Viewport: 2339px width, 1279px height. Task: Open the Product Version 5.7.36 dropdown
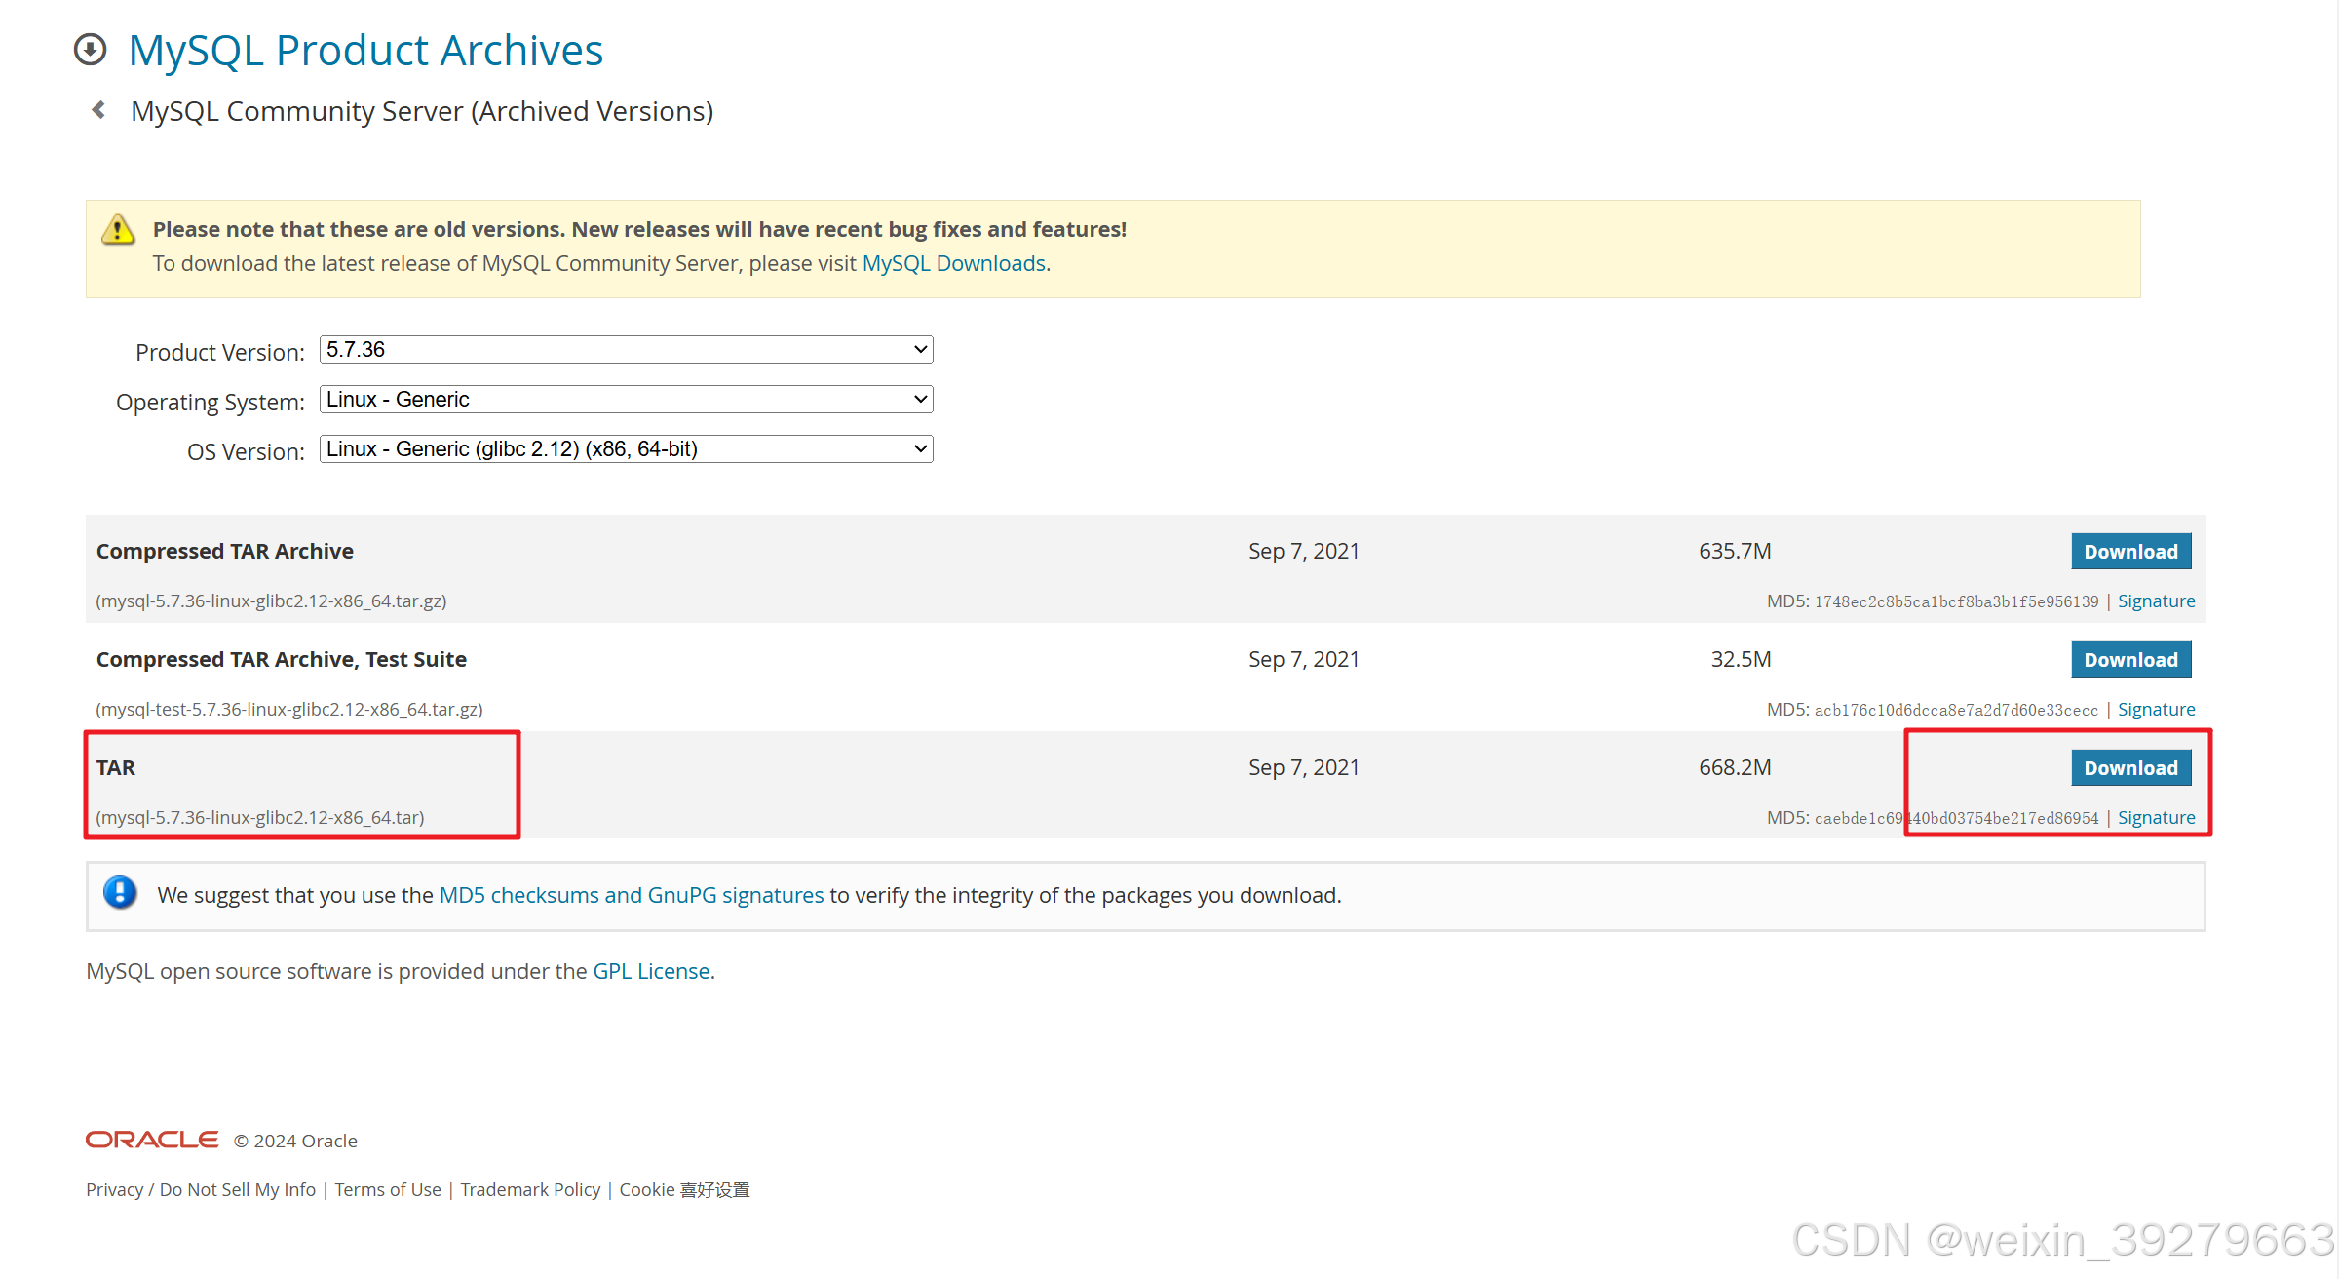click(626, 350)
